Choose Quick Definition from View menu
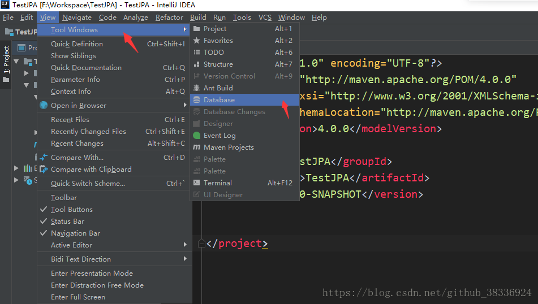 tap(114, 44)
